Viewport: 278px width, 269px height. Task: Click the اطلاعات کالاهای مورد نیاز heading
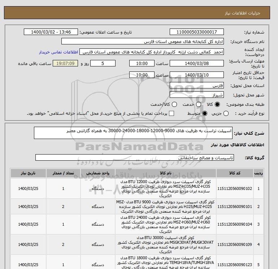[238, 145]
